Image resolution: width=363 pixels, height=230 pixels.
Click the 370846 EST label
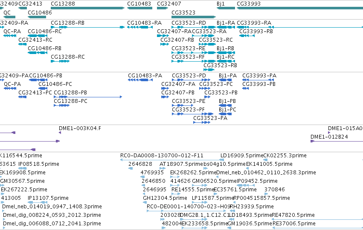tap(275, 189)
